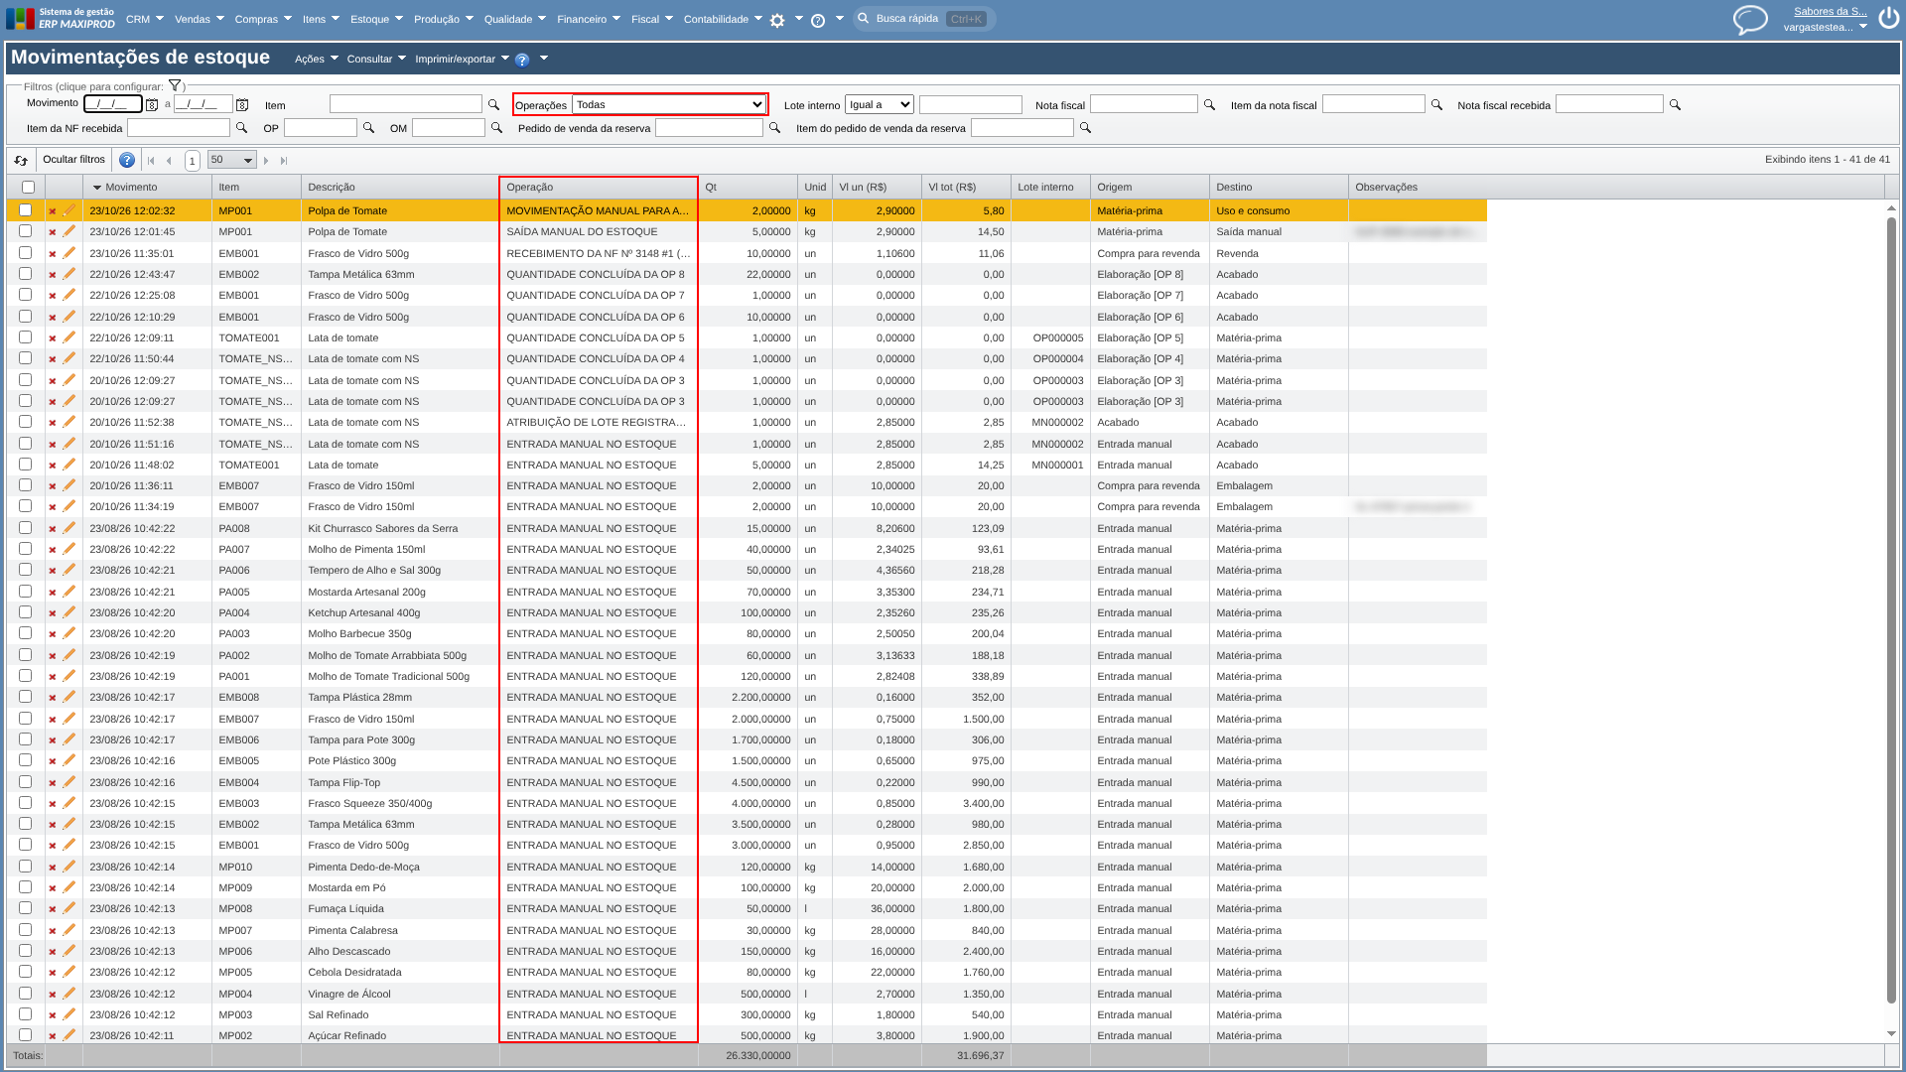Open the Estoque top menu

tap(376, 19)
